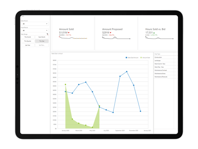Select the Last Year date range
The height and width of the screenshot is (149, 198).
click(28, 45)
